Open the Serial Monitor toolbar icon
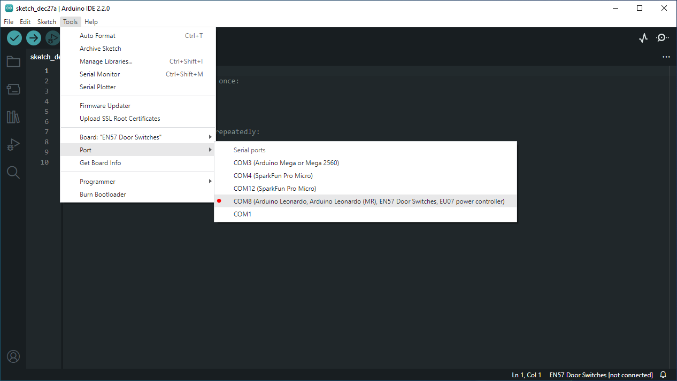This screenshot has height=381, width=677. [x=663, y=38]
